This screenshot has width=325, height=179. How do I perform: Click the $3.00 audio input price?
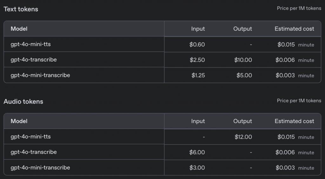click(x=197, y=168)
